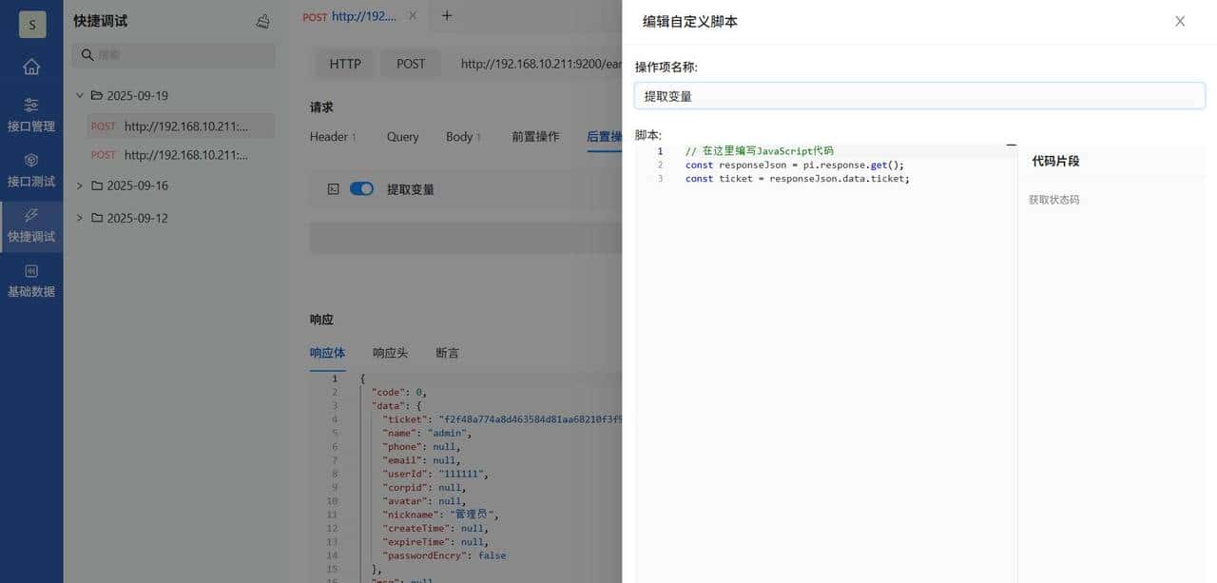
Task: Collapse the script editor via the minus icon
Action: pyautogui.click(x=1011, y=146)
